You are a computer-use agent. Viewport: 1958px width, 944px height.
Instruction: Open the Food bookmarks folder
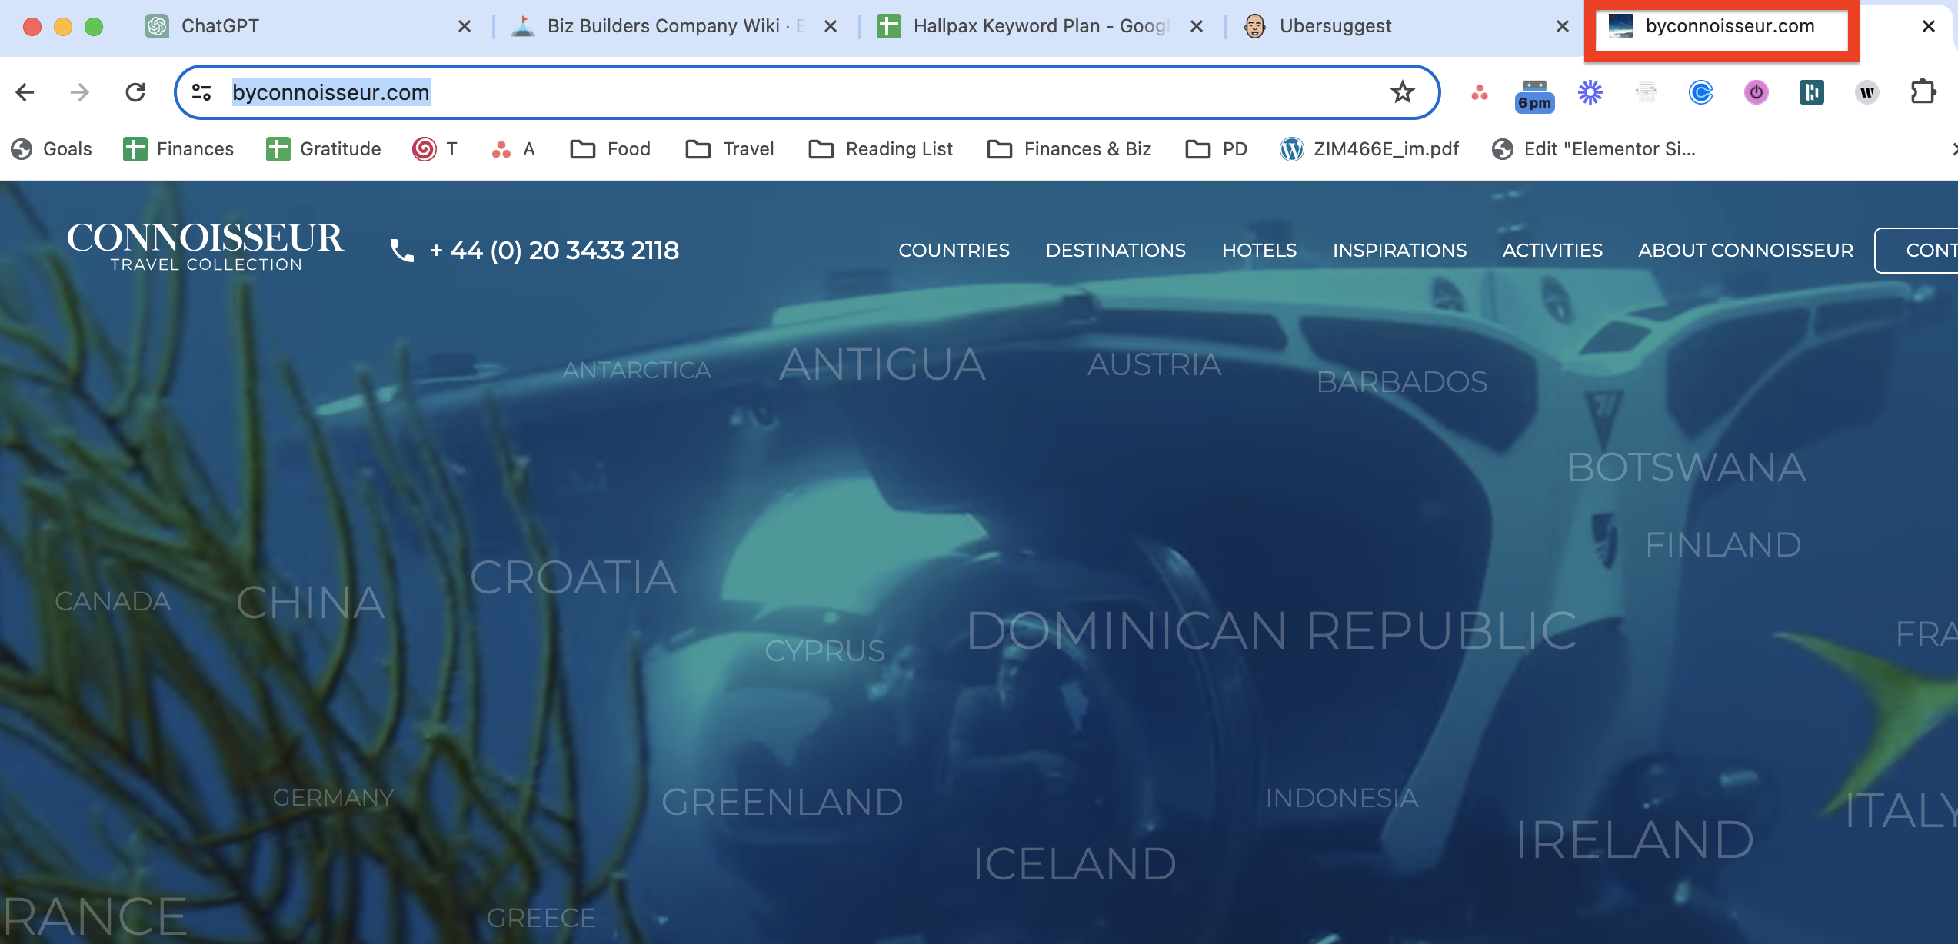tap(611, 149)
